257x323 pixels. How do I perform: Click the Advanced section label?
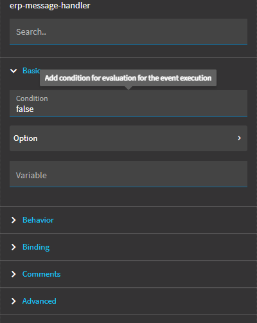[39, 301]
